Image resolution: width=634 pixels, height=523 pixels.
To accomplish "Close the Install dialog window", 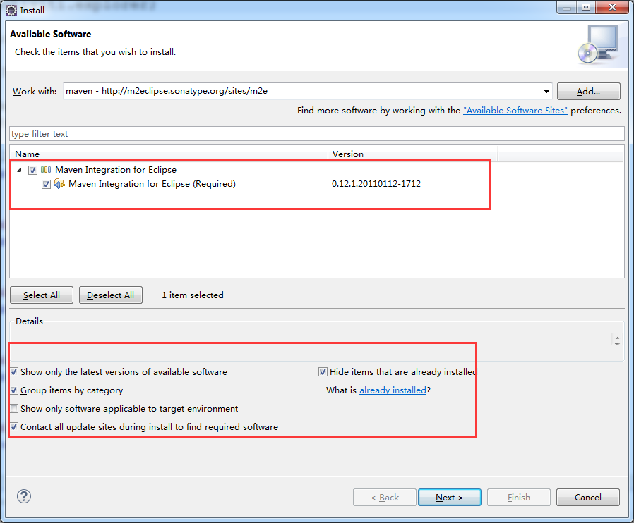I will pos(612,7).
